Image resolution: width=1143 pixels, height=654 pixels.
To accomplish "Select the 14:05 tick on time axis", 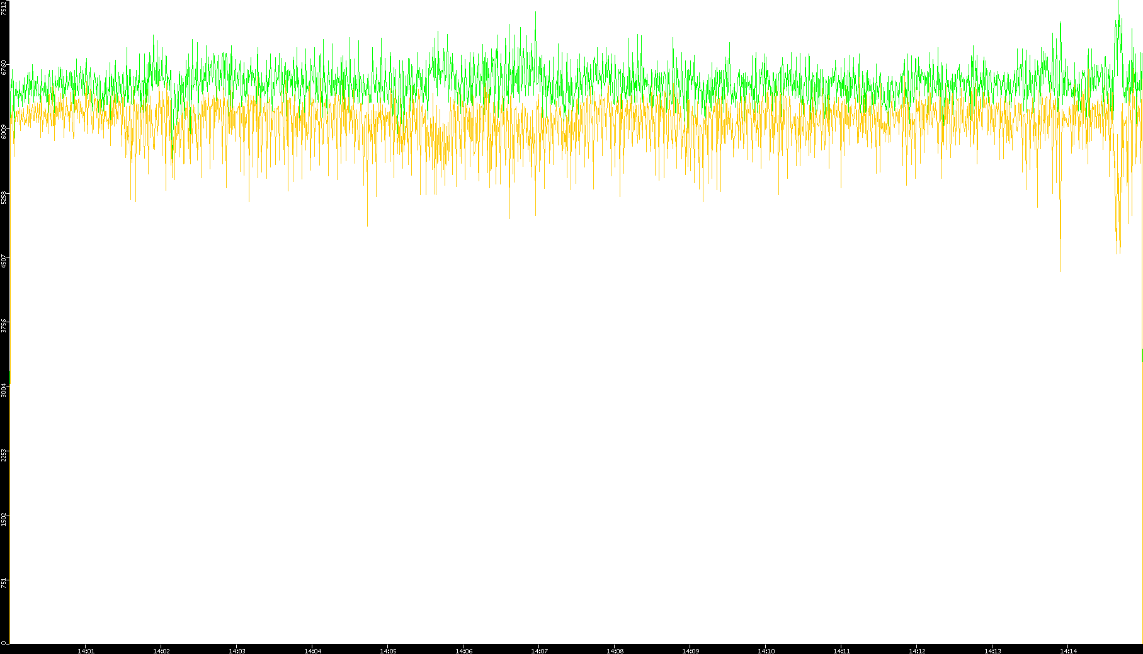I will coord(388,650).
